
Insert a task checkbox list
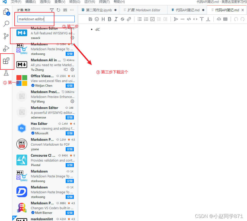(153, 19)
